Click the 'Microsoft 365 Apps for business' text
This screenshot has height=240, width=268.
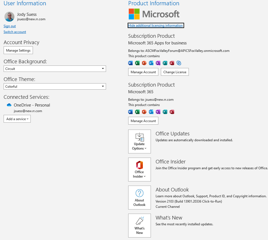coord(158,43)
